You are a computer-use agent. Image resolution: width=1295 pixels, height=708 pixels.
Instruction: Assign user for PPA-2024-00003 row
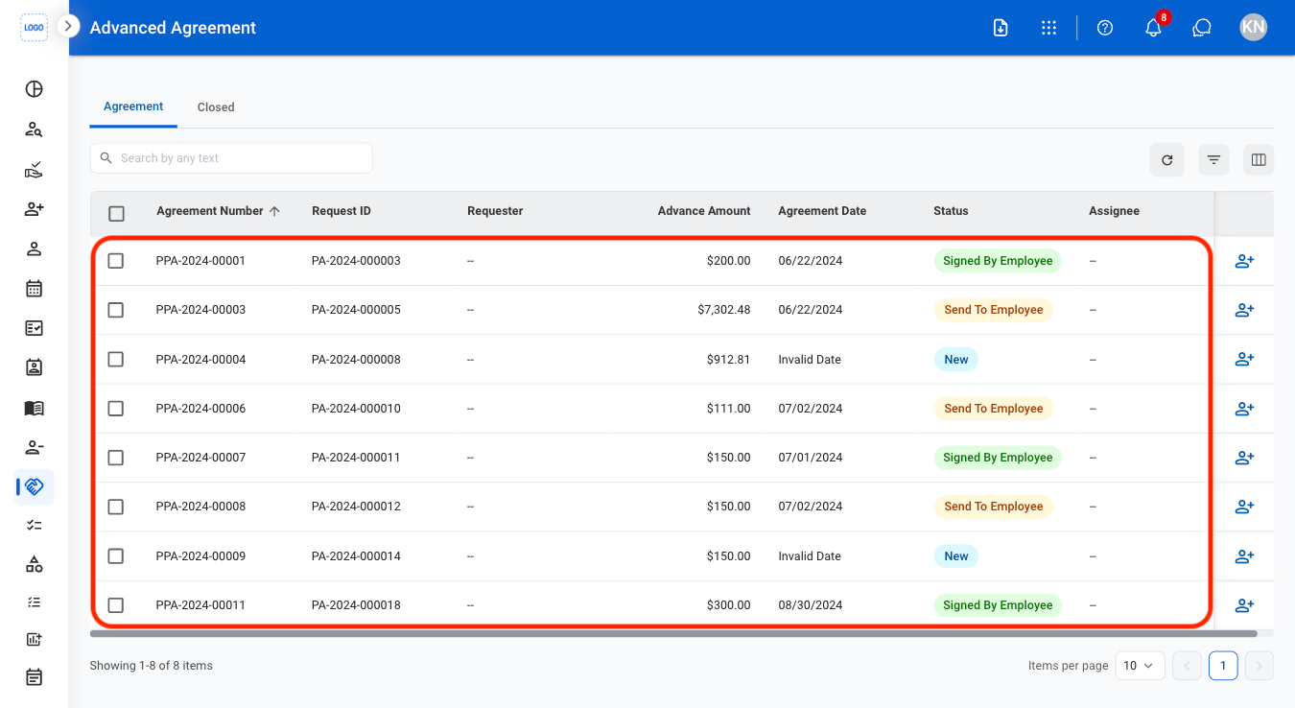(1244, 310)
